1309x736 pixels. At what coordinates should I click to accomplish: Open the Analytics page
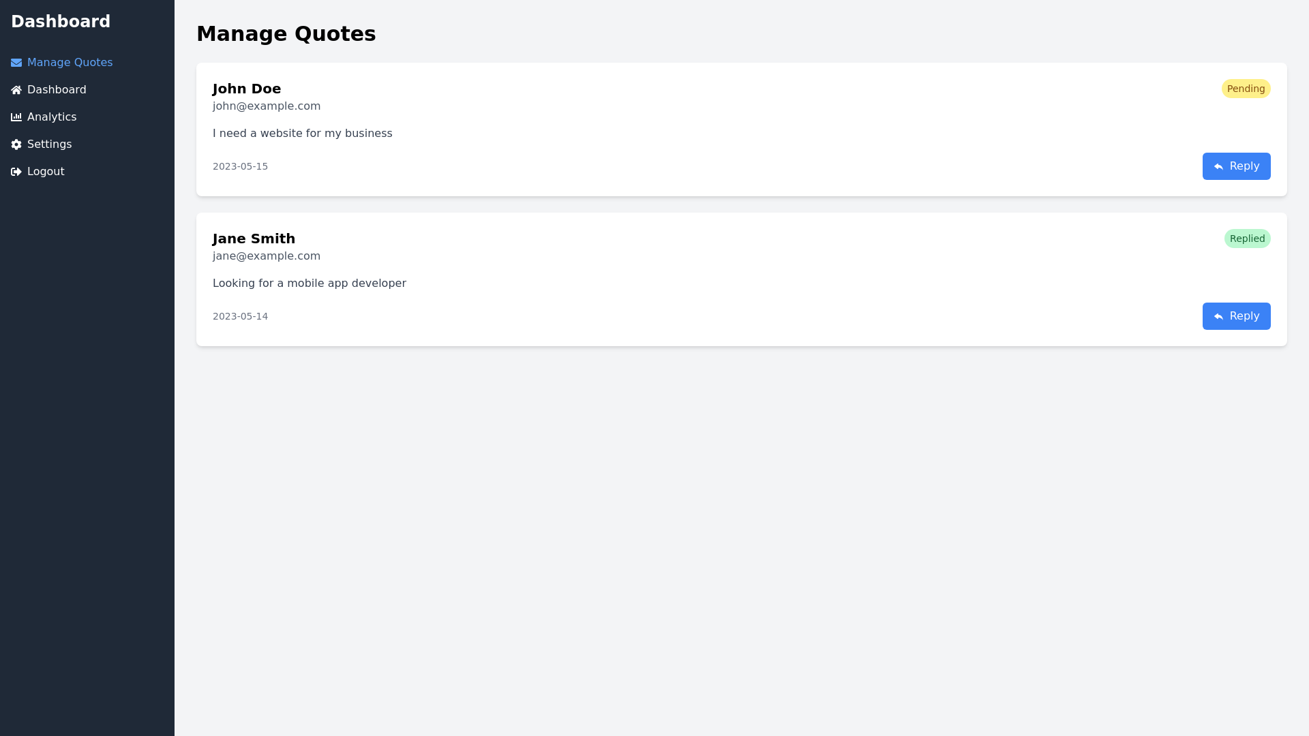tap(52, 117)
